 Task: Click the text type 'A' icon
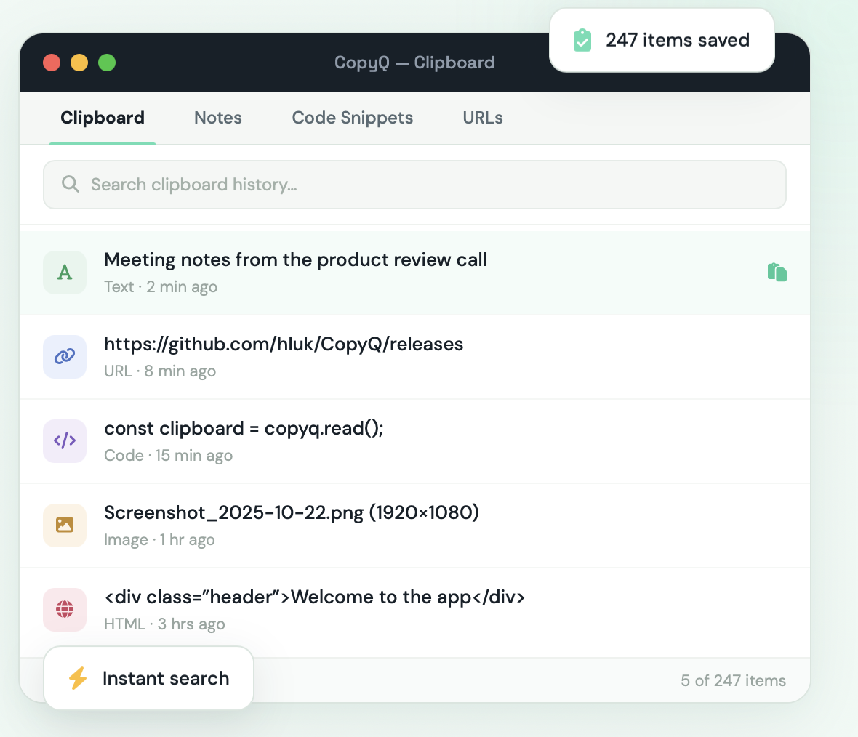pos(65,273)
